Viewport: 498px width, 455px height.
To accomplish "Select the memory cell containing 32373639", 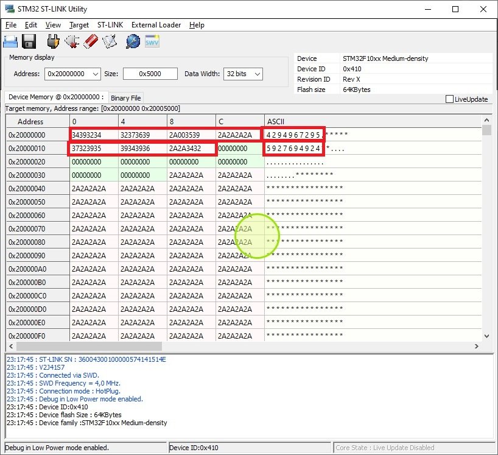I will [142, 135].
